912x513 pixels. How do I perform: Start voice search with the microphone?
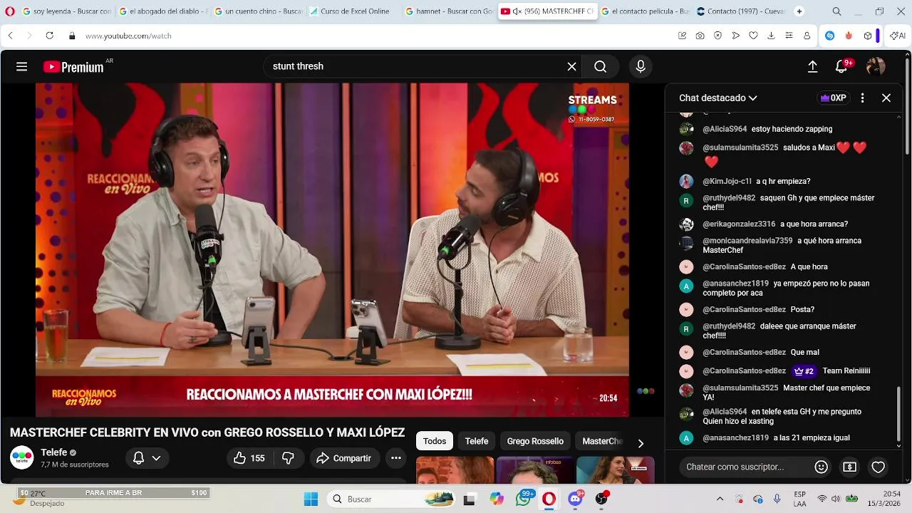(641, 66)
